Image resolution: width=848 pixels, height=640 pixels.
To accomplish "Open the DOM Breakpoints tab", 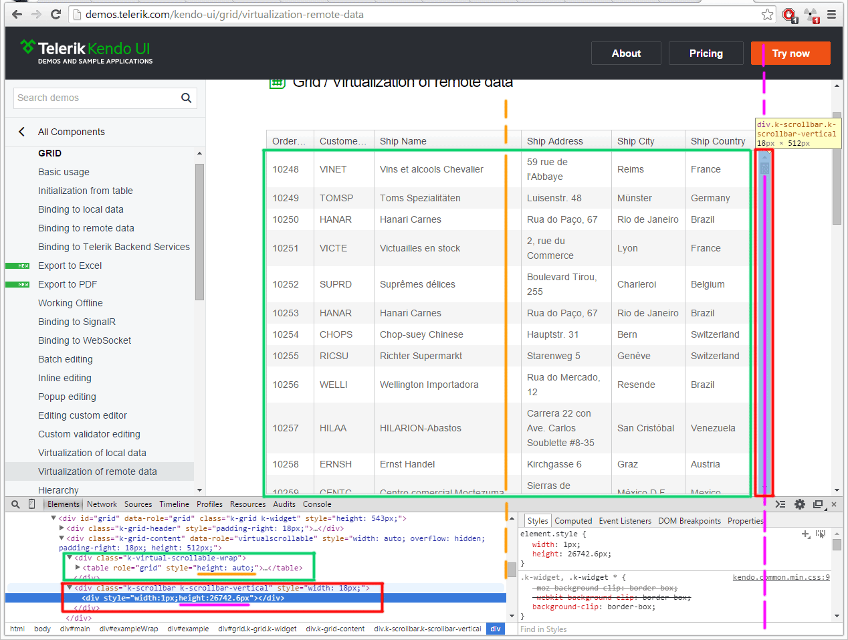I will [690, 521].
